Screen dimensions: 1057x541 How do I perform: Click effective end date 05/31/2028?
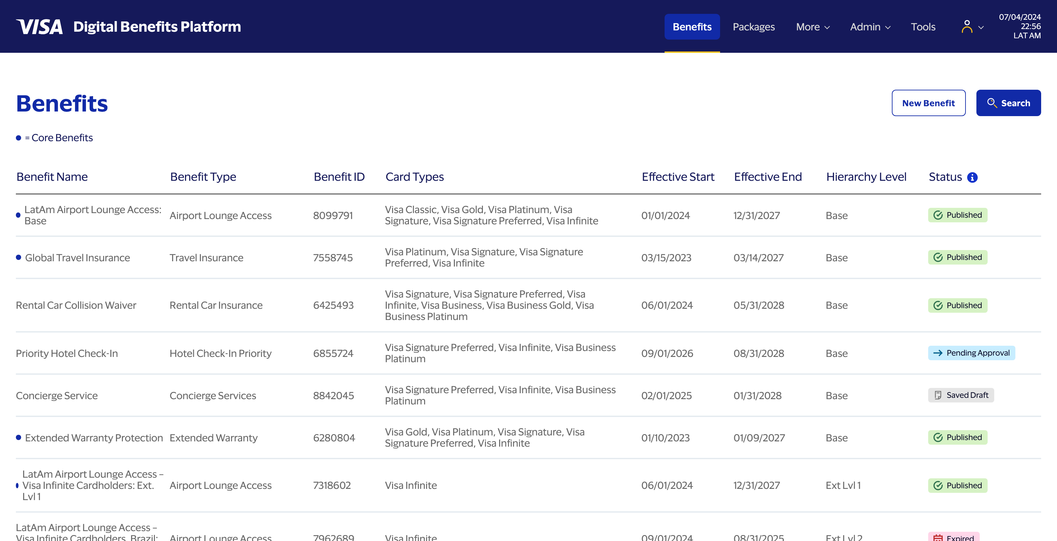tap(759, 305)
